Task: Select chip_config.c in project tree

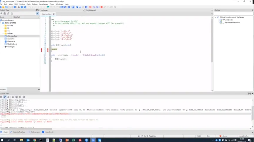Action: pyautogui.click(x=12, y=36)
